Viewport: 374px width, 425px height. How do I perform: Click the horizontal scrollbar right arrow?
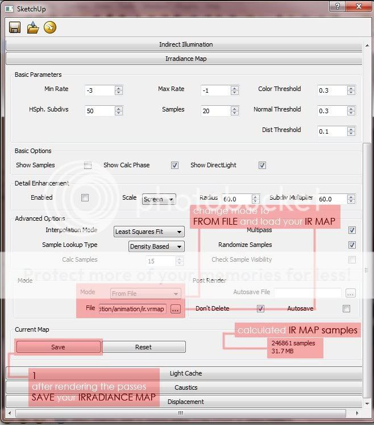coord(357,414)
